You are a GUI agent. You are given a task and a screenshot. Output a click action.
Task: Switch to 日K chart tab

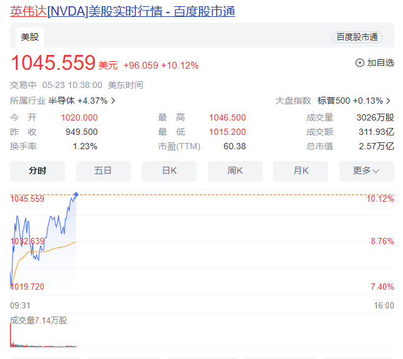[169, 171]
